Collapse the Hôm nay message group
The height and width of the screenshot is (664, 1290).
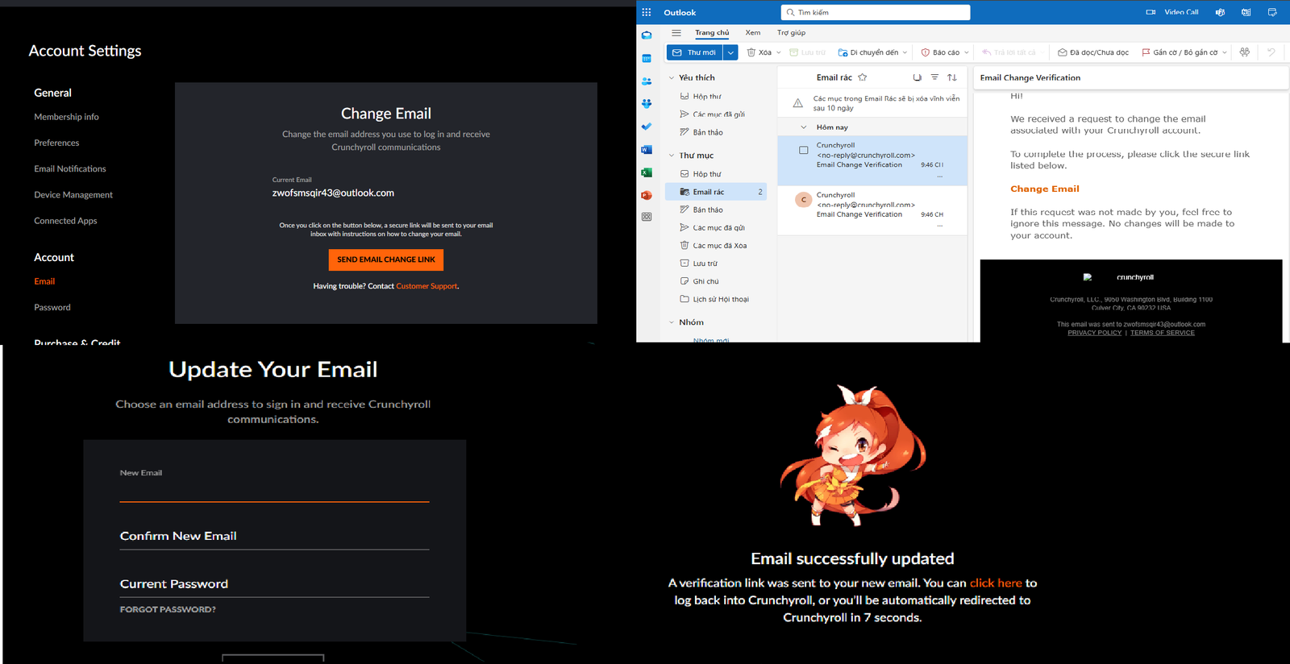click(x=804, y=127)
